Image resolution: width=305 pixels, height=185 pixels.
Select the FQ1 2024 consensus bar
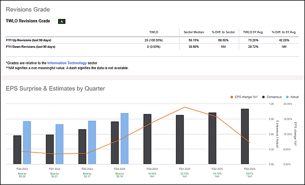point(50,149)
